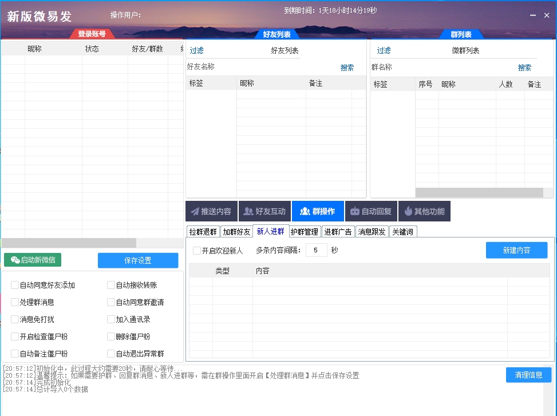Open the 消息跟发 tab

372,232
